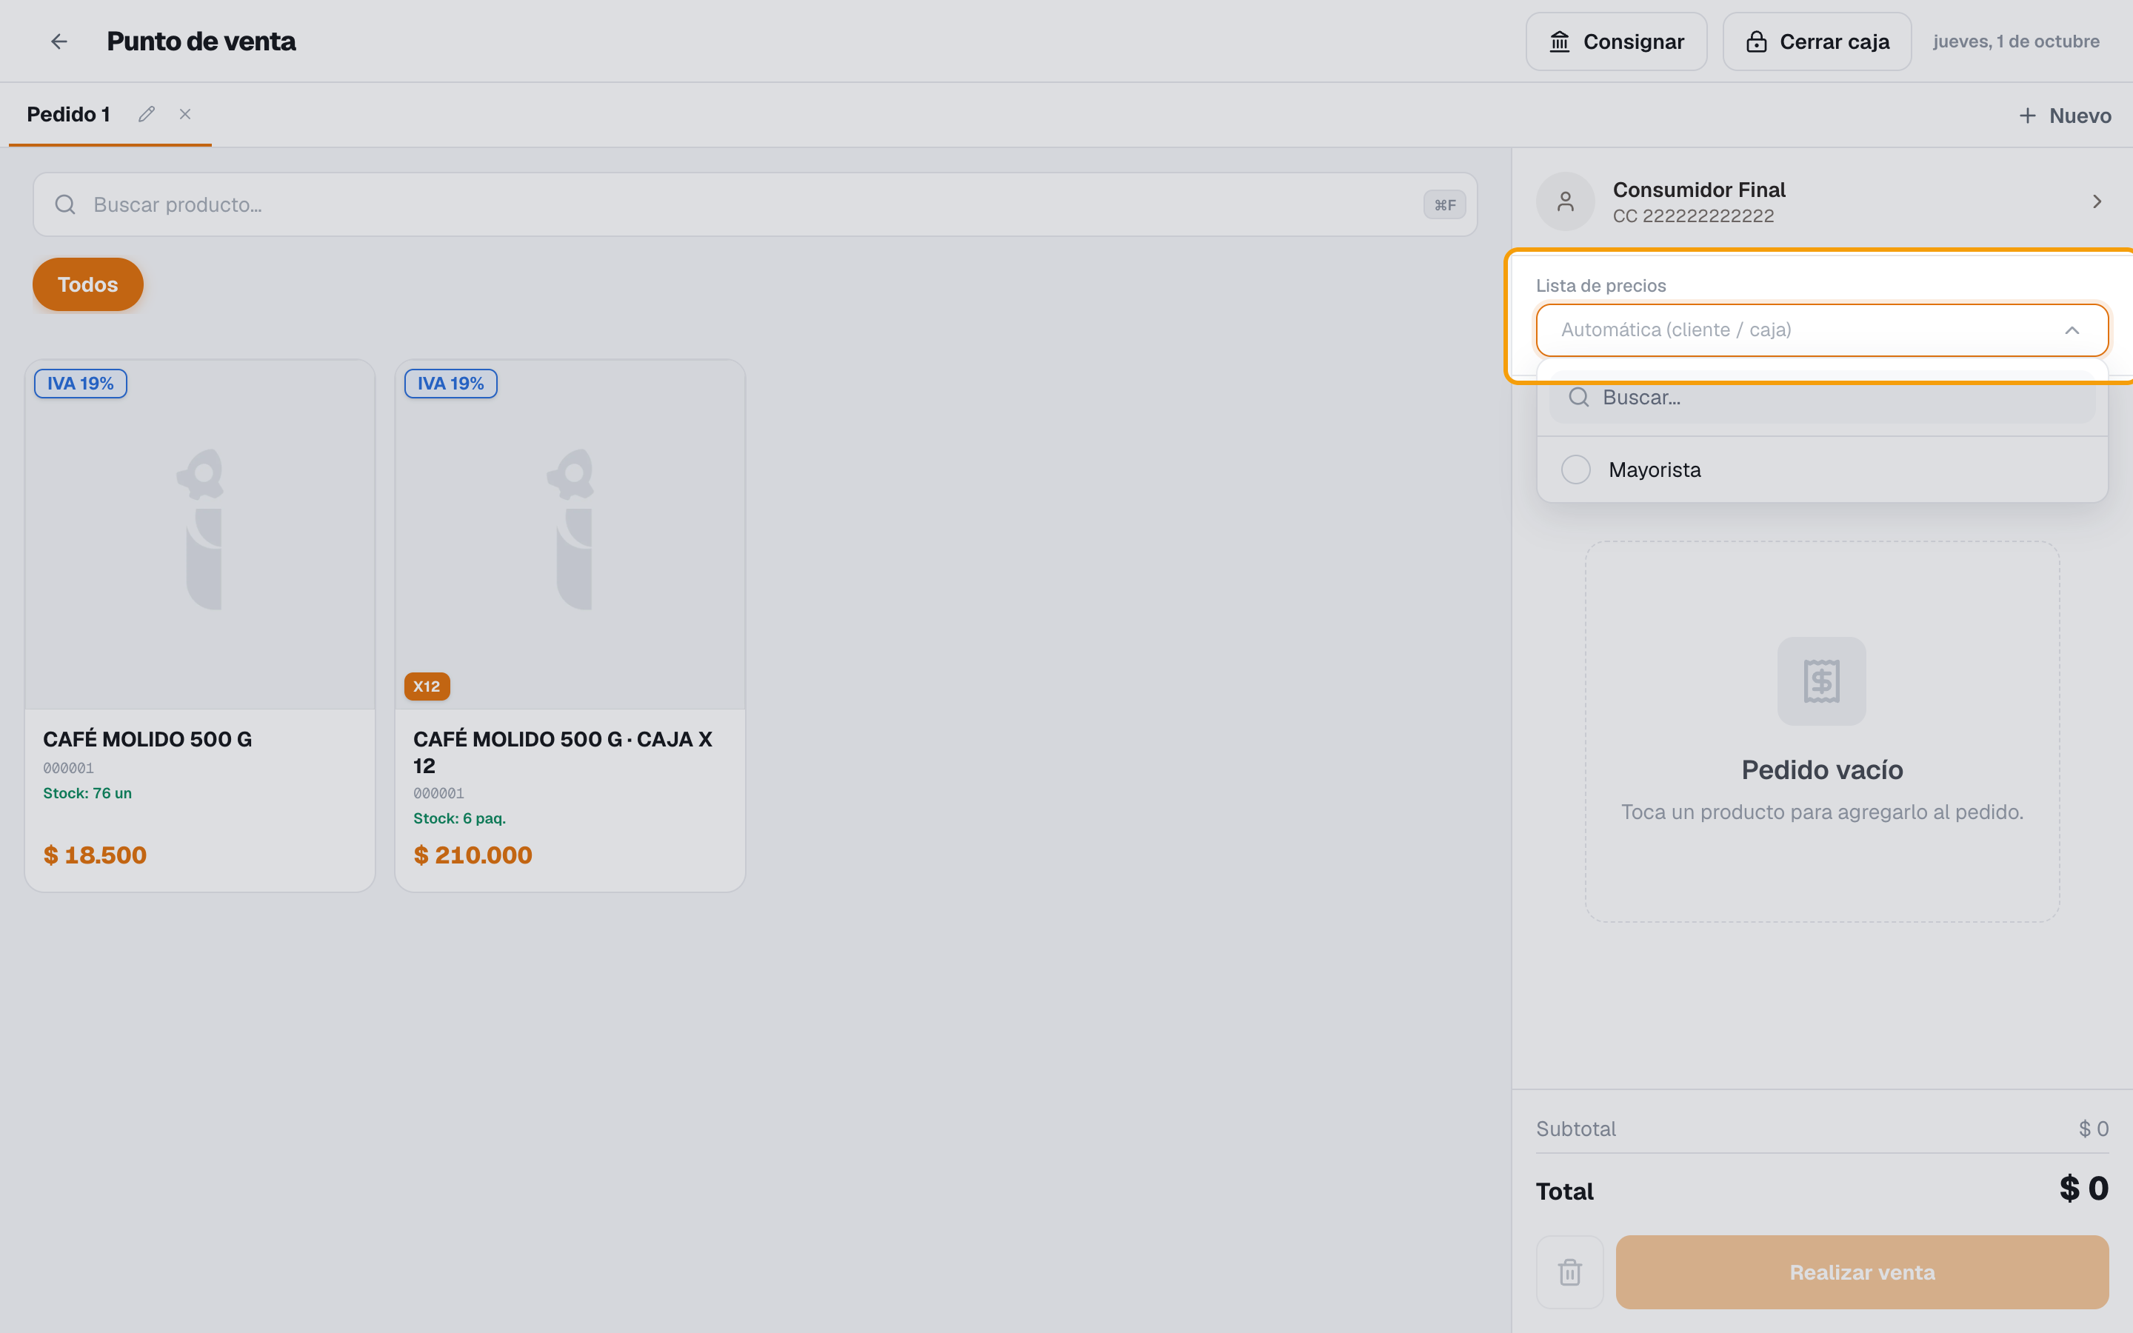The image size is (2133, 1333).
Task: Click the product search magnifier icon
Action: [x=65, y=204]
